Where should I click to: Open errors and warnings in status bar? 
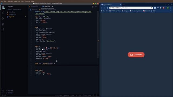5,95
